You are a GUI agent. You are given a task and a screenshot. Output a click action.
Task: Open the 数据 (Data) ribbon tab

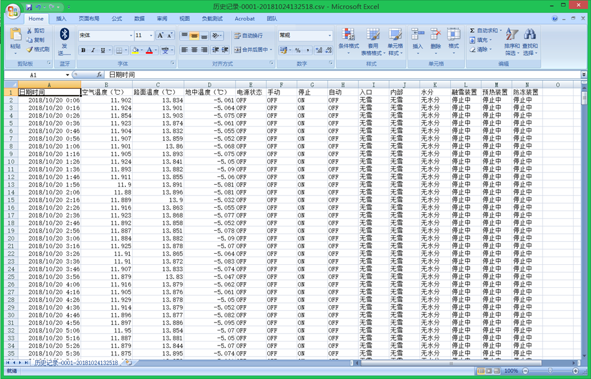139,18
